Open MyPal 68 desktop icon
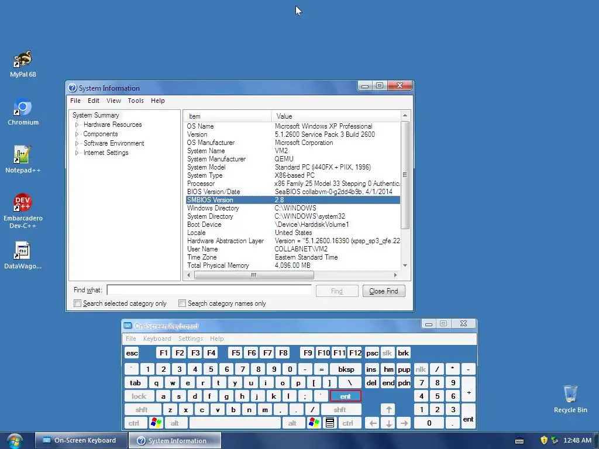 point(23,63)
